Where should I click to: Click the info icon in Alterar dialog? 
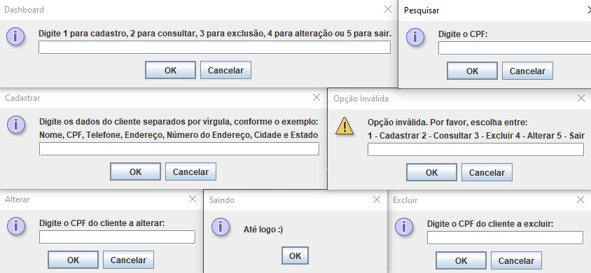click(x=16, y=226)
